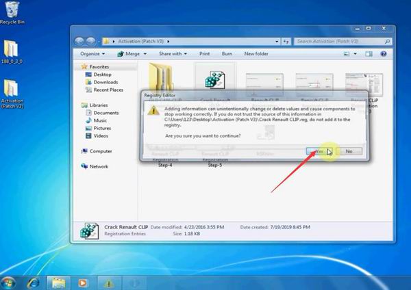411x290 pixels.
Task: Click Yes in the Registry Editor dialog
Action: click(x=317, y=151)
